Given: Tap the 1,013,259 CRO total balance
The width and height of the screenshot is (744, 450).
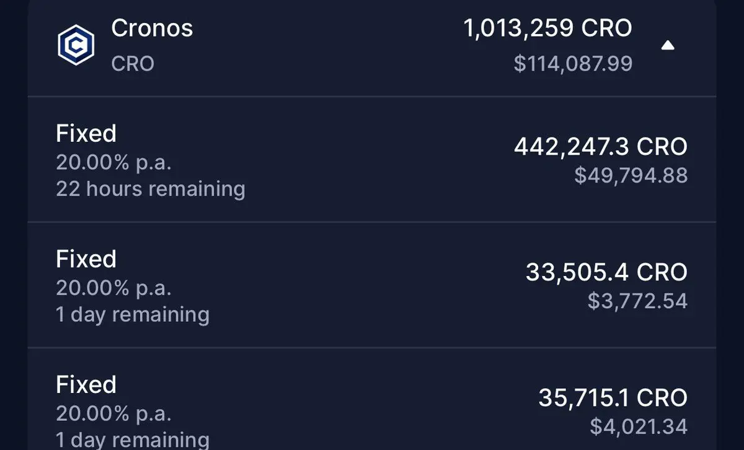Looking at the screenshot, I should [x=548, y=28].
